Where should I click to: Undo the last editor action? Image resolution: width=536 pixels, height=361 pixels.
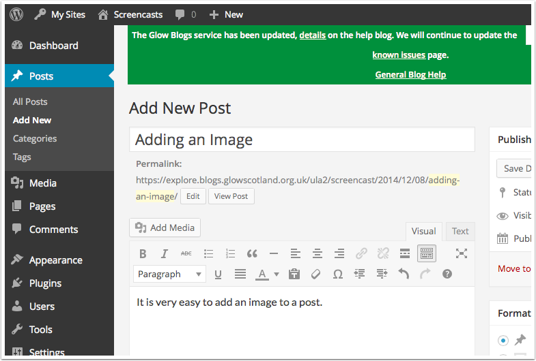(403, 274)
